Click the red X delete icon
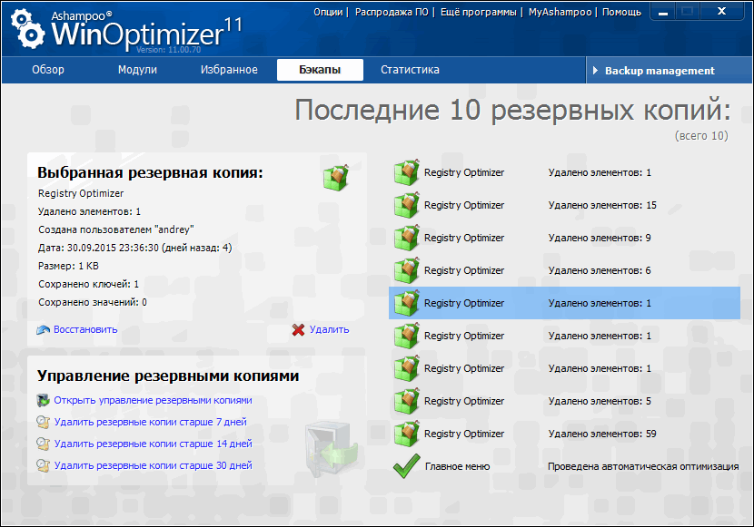The height and width of the screenshot is (527, 754). [298, 330]
